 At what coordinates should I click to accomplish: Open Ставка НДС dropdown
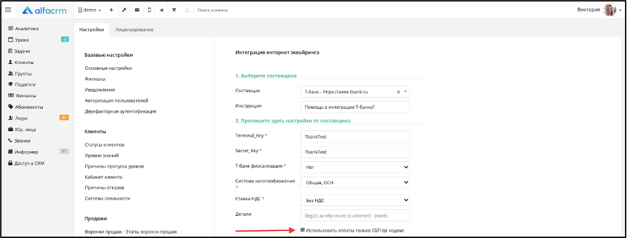point(355,200)
